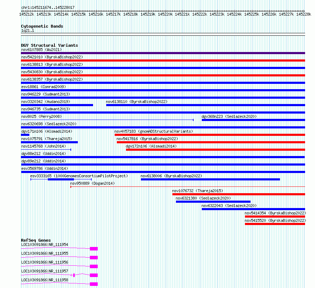Click the blue nsv6138006 variant bar
The height and width of the screenshot is (288, 315).
(x=210, y=179)
